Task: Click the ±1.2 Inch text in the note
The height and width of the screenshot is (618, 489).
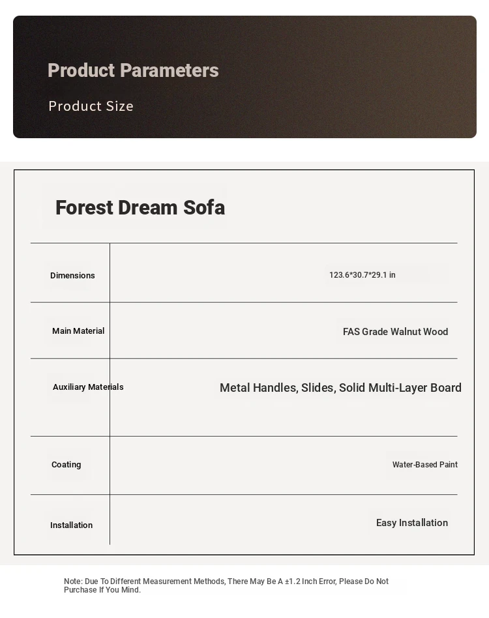Action: coord(301,581)
